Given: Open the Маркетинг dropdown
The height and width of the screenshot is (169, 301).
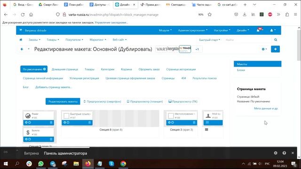Looking at the screenshot, I should [98, 39].
